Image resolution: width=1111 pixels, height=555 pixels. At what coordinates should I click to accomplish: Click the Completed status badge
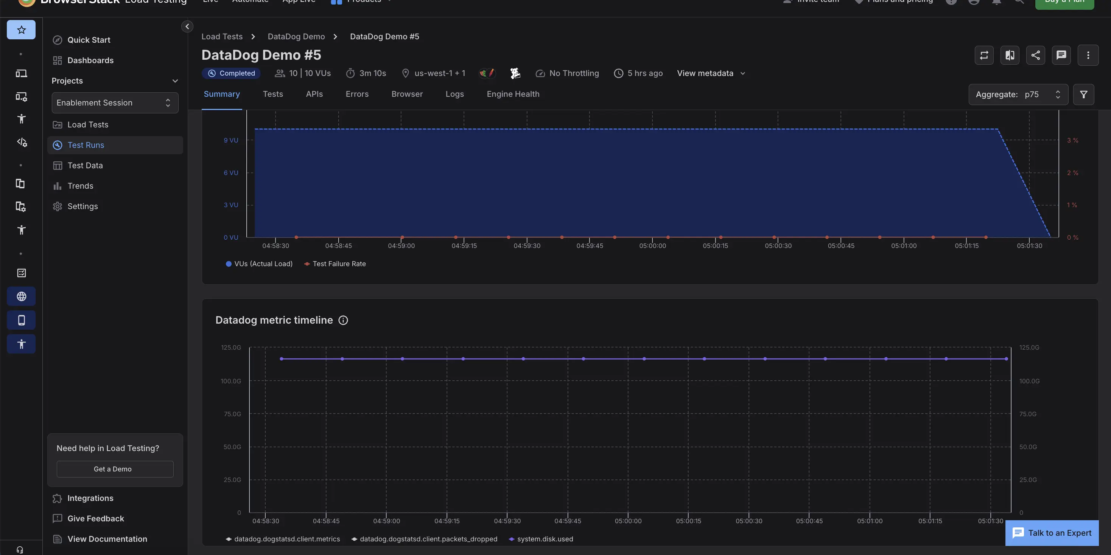coord(232,73)
